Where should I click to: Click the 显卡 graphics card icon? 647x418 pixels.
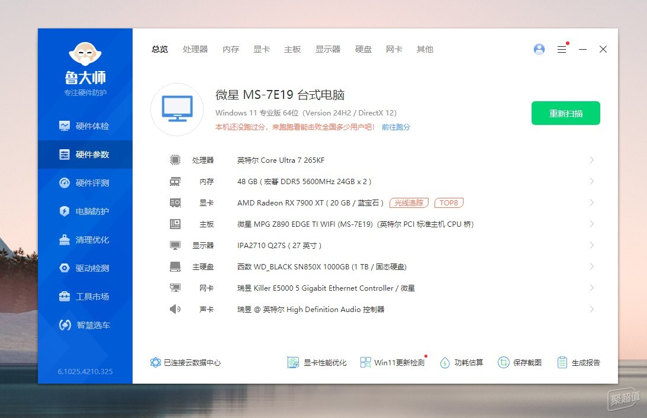click(175, 202)
